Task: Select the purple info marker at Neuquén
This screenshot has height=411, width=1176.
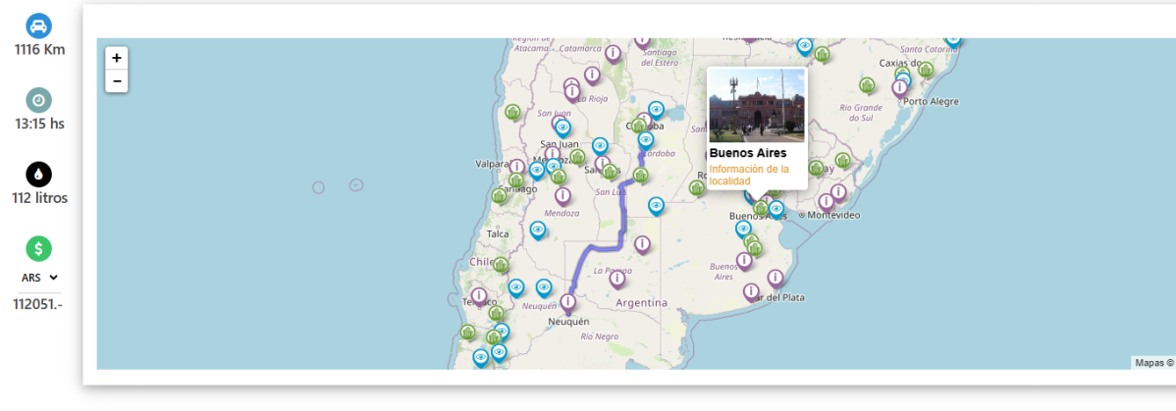Action: click(x=568, y=302)
